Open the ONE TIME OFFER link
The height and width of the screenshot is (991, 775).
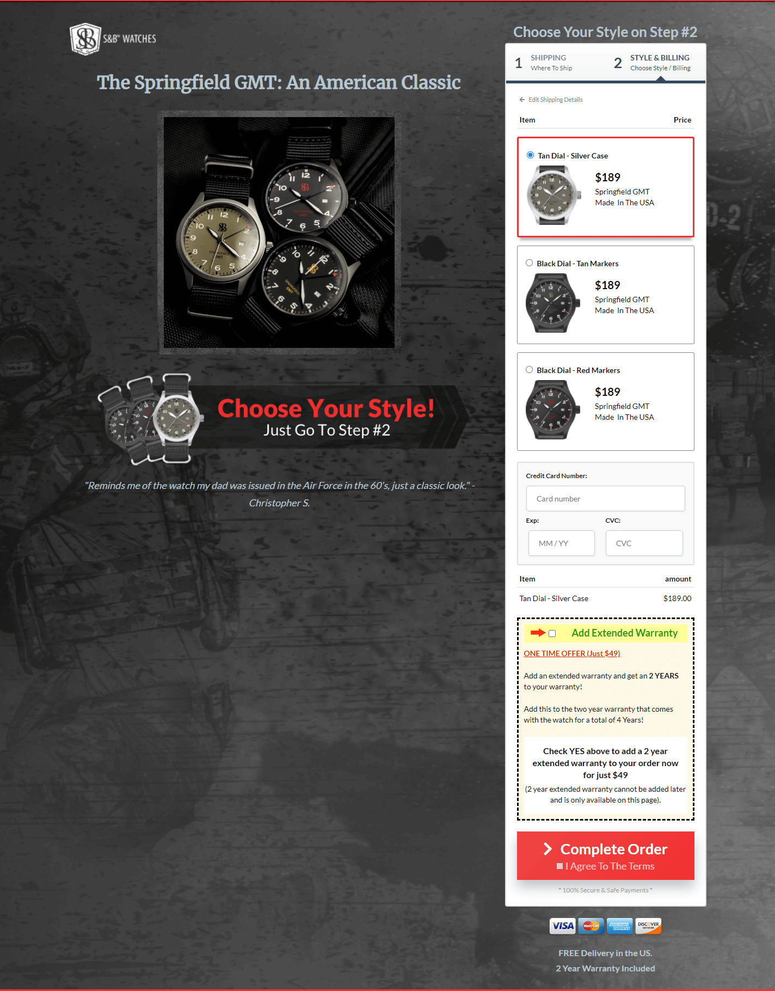click(x=572, y=653)
